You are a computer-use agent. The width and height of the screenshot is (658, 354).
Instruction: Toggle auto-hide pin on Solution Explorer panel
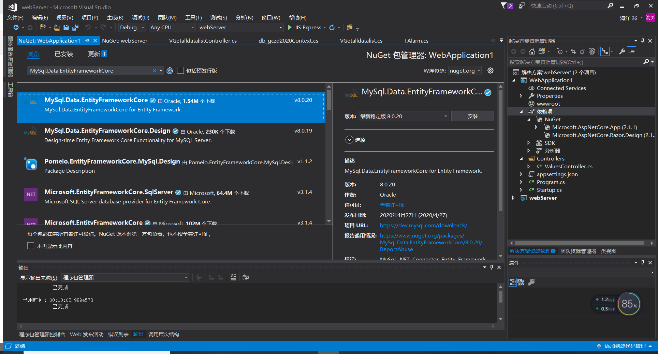643,41
